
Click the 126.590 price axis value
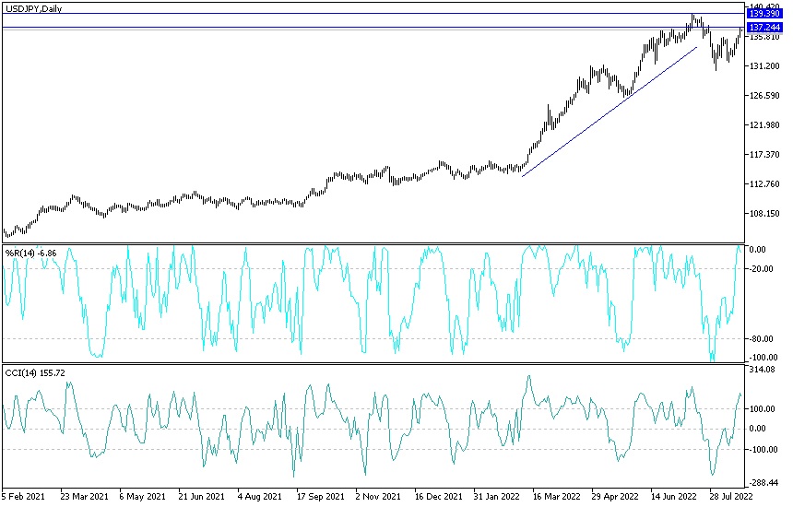point(764,96)
